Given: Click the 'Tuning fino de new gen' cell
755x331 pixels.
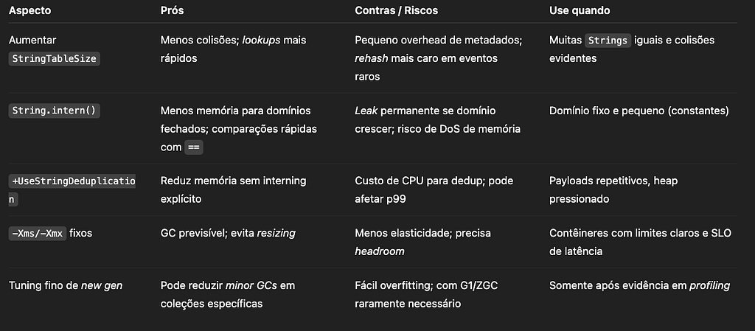Looking at the screenshot, I should click(66, 286).
